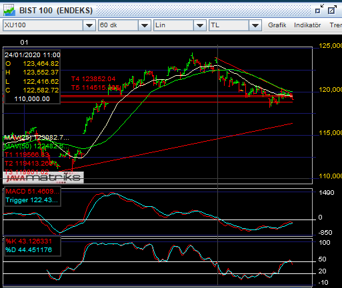Click the detach window icon with arrow
This screenshot has width=342, height=288.
click(x=319, y=10)
